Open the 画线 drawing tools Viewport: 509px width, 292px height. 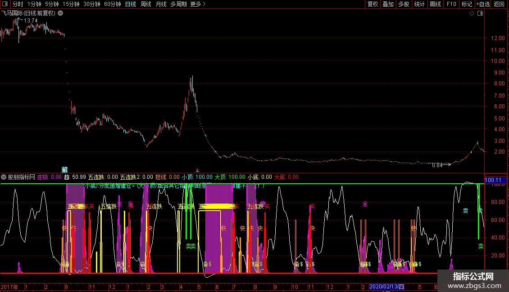(x=435, y=4)
